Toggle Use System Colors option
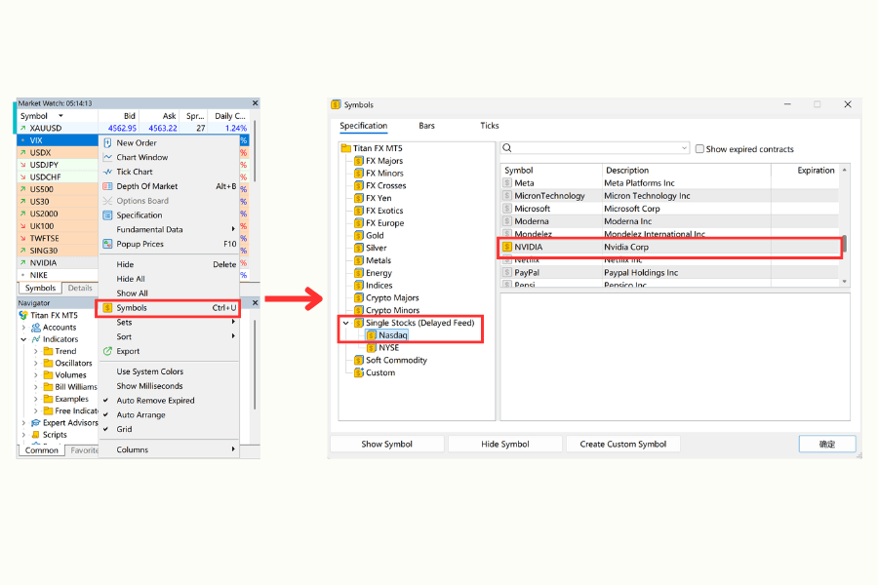This screenshot has height=585, width=878. (x=150, y=371)
